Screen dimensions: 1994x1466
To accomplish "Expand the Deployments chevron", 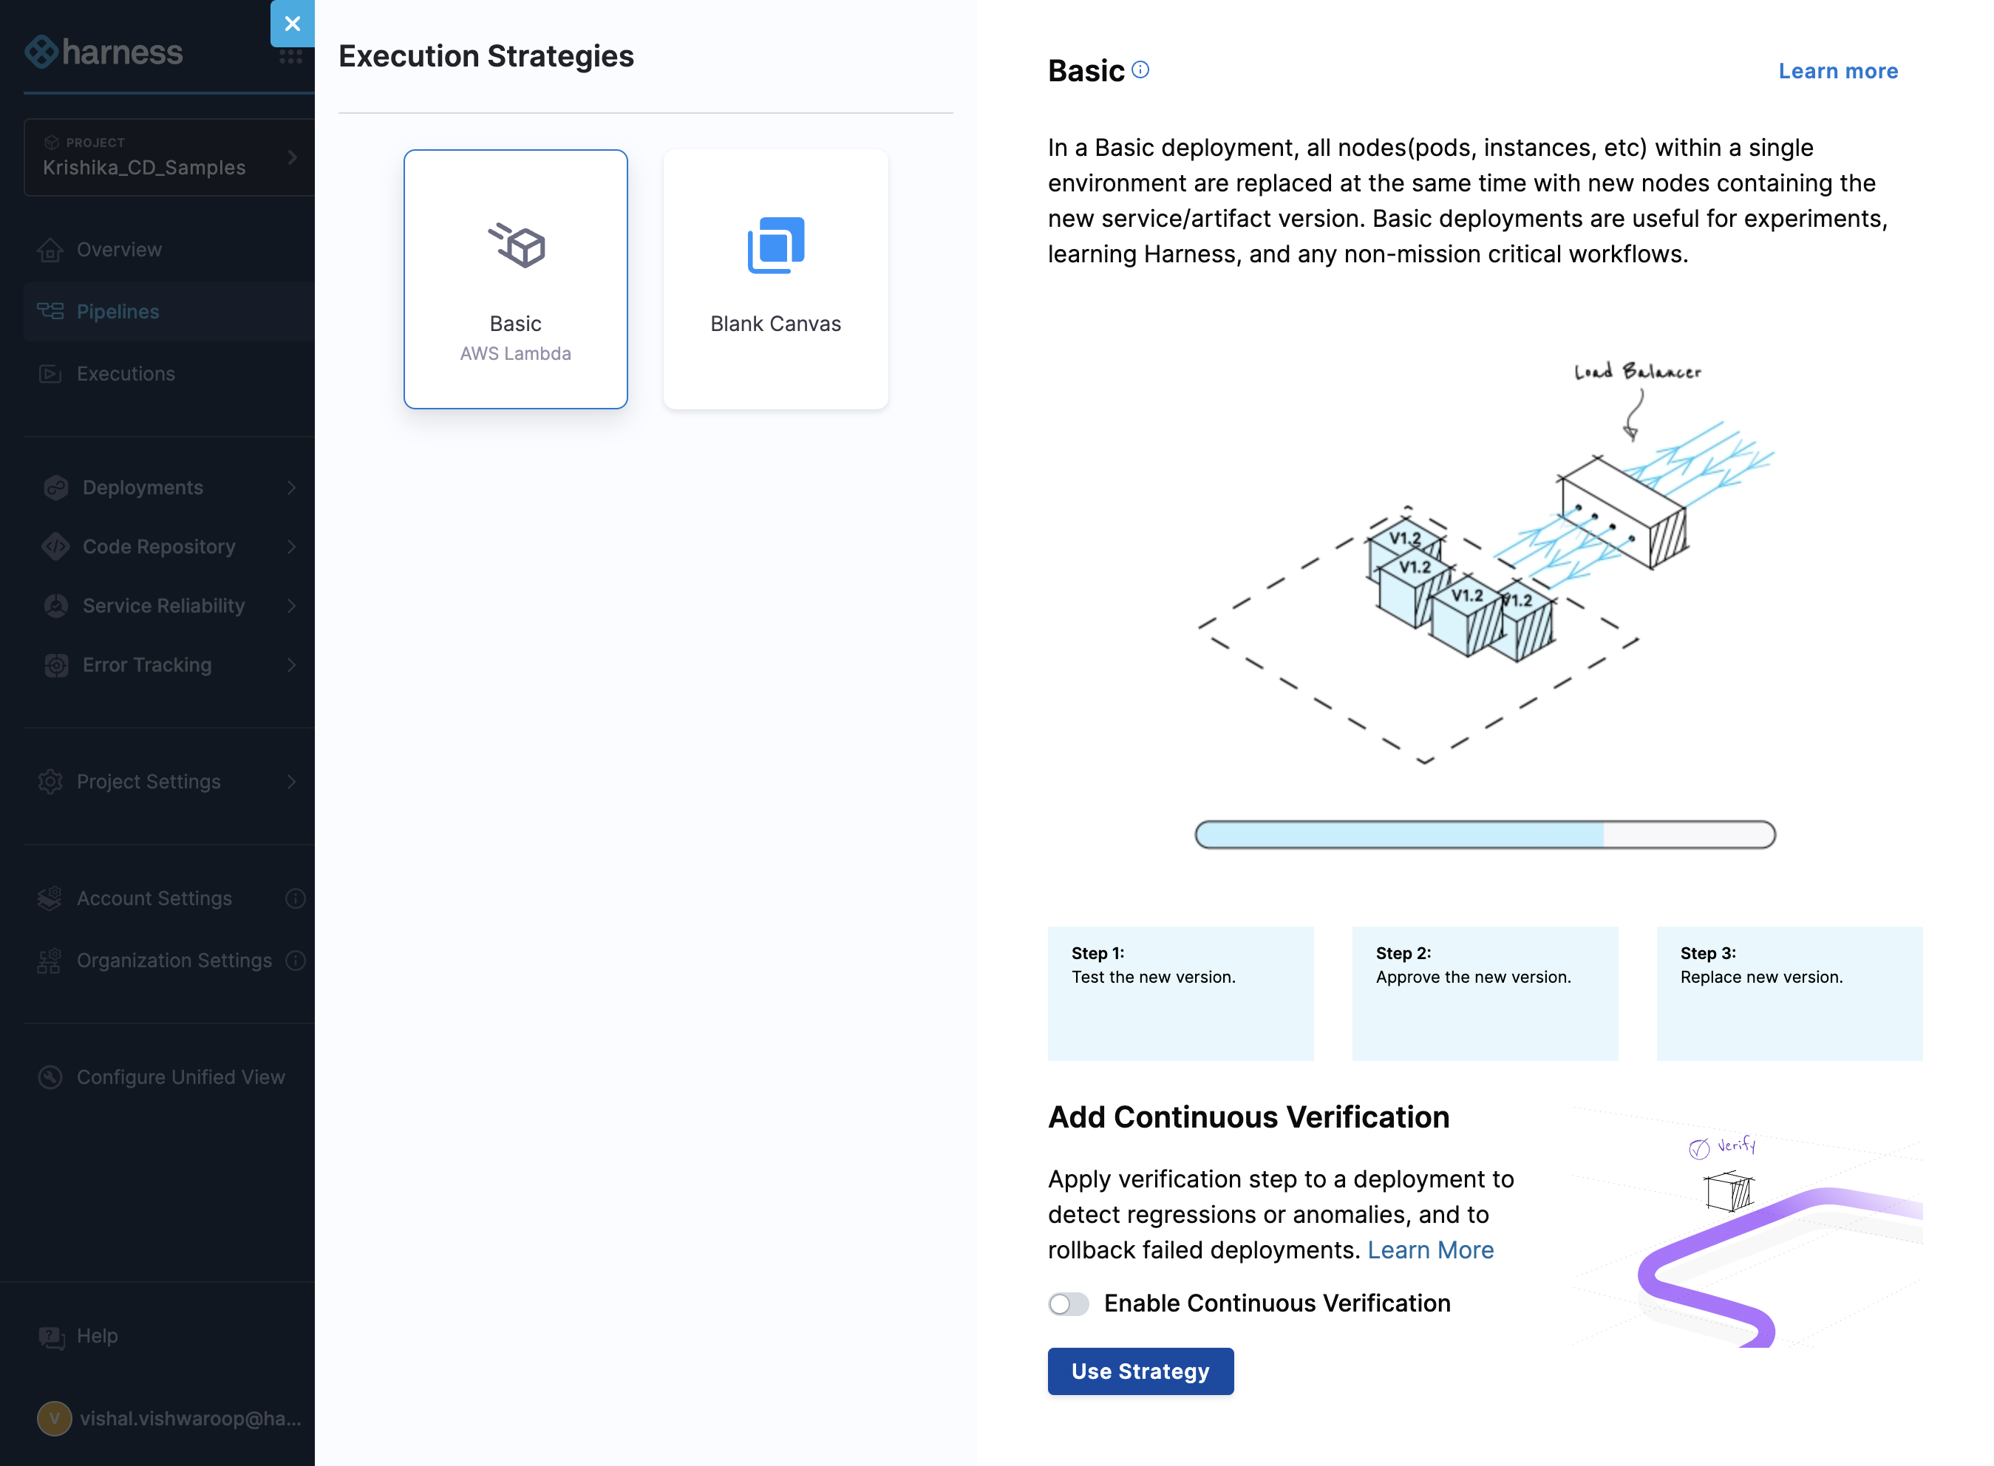I will click(292, 487).
